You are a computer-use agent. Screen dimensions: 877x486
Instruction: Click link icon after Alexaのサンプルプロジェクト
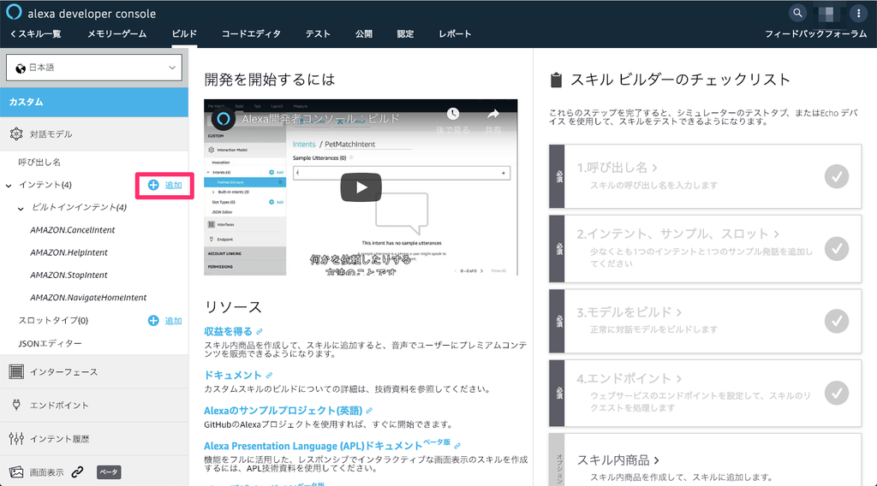coord(369,412)
